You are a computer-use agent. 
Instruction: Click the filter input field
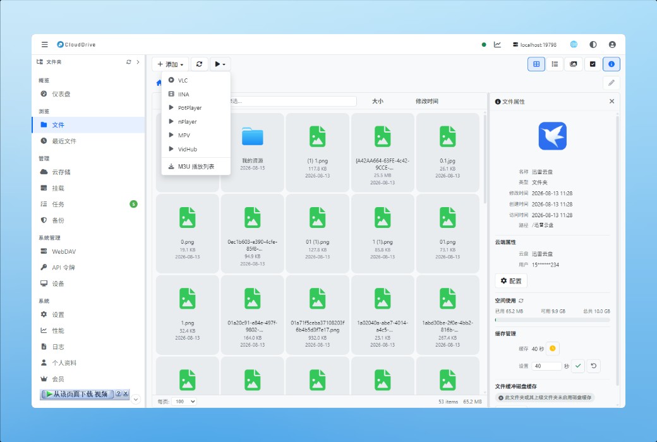(x=293, y=101)
